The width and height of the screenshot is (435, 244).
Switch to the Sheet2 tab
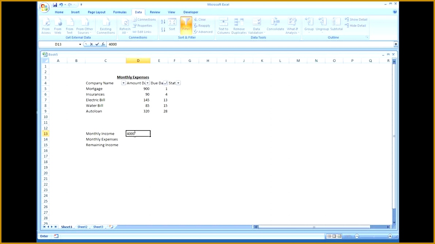(x=82, y=227)
